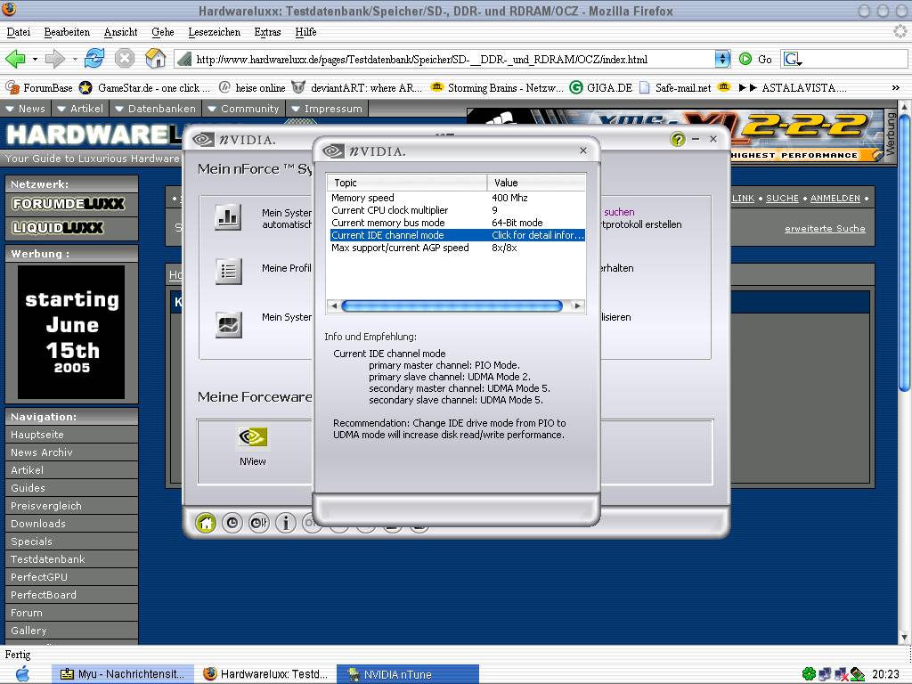The width and height of the screenshot is (912, 684).
Task: Click the 'Value' column header
Action: tap(536, 183)
